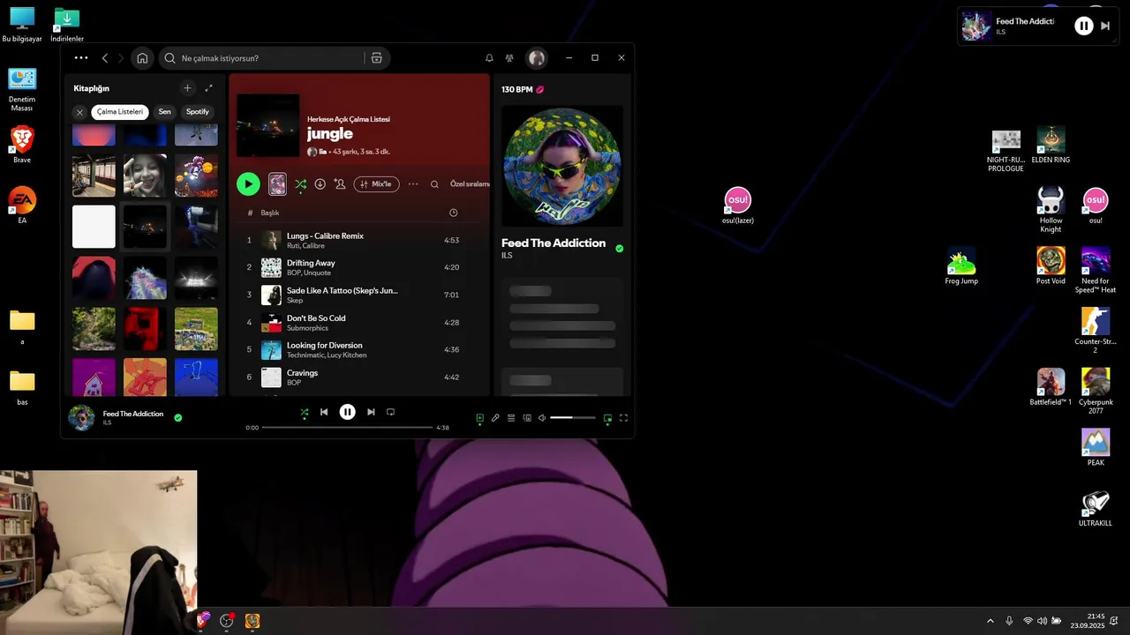Open the jungle playlist cover image
Screen dimensions: 1130x635
pos(268,125)
